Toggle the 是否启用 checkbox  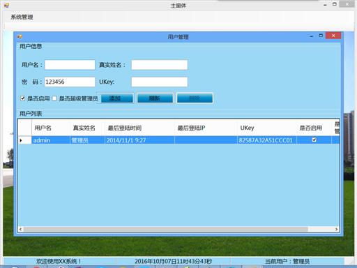(x=22, y=98)
